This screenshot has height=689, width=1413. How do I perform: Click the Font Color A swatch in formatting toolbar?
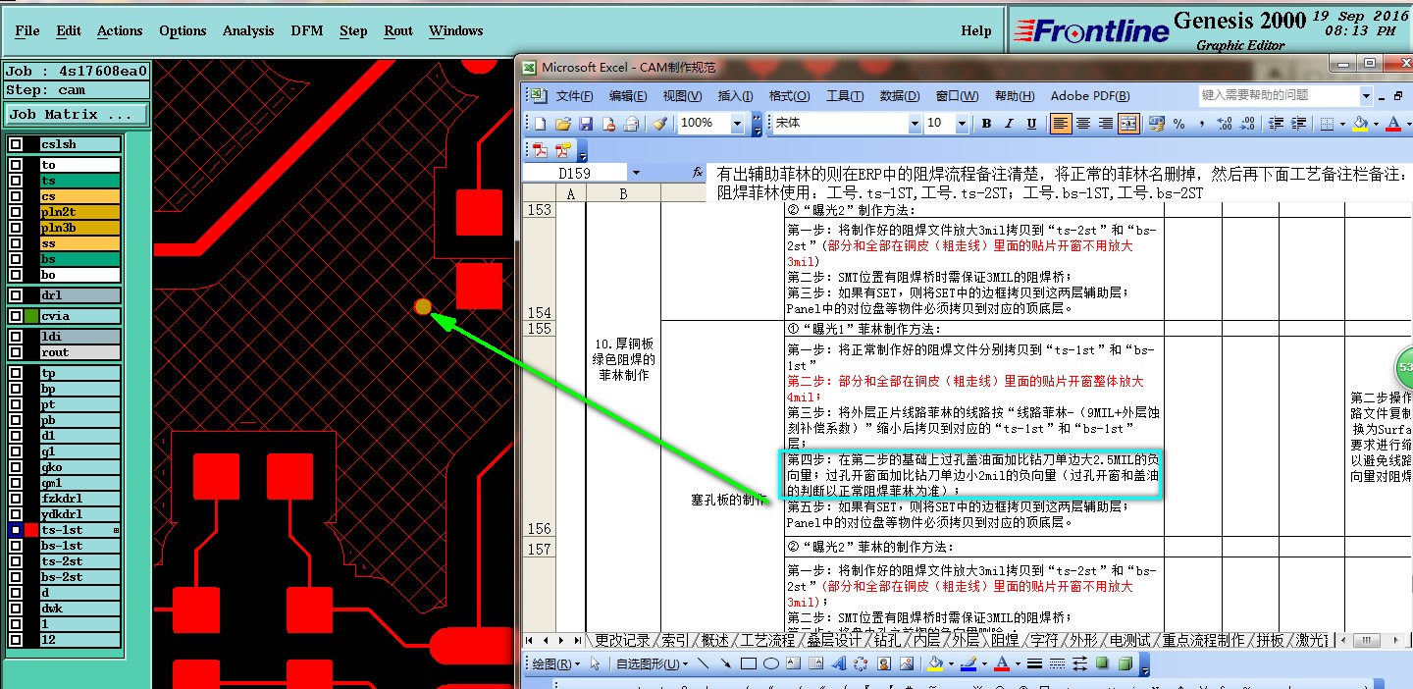pyautogui.click(x=1393, y=124)
